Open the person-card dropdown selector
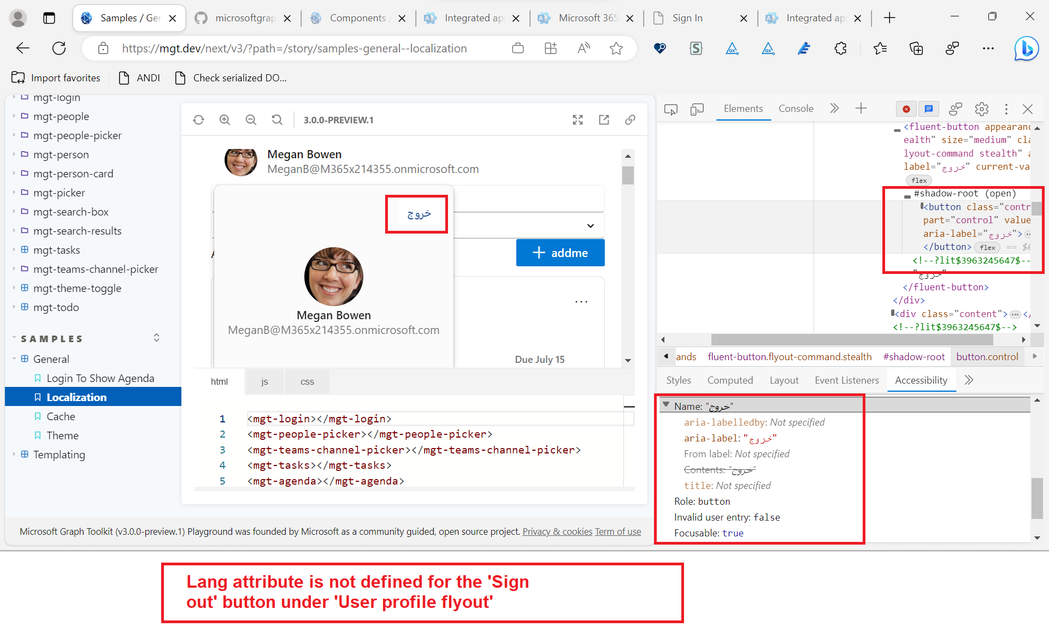The height and width of the screenshot is (633, 1049). click(590, 225)
